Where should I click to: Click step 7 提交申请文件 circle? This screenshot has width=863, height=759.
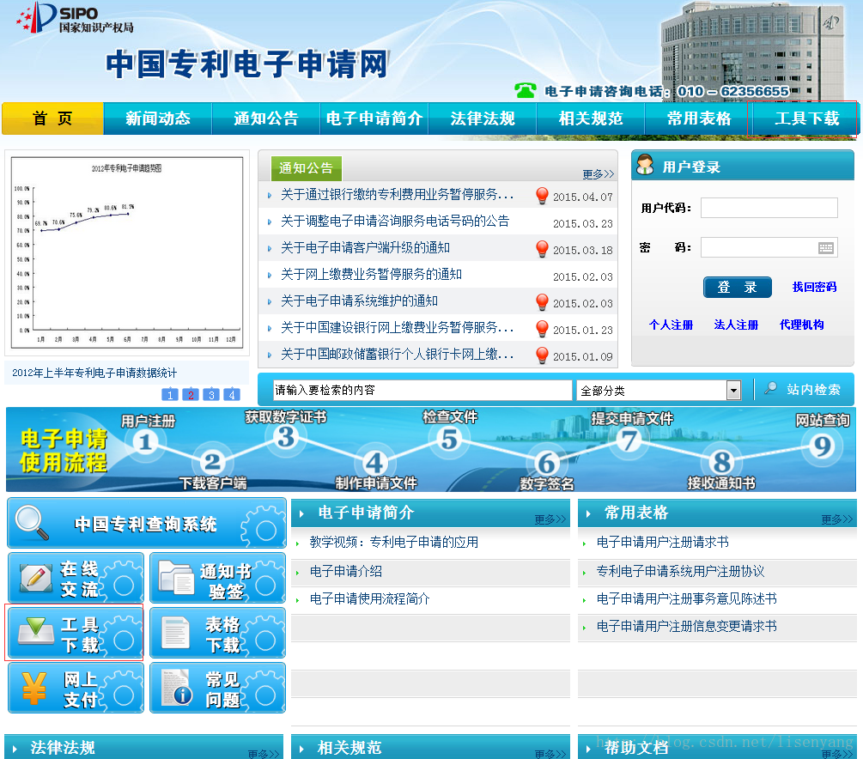point(629,440)
